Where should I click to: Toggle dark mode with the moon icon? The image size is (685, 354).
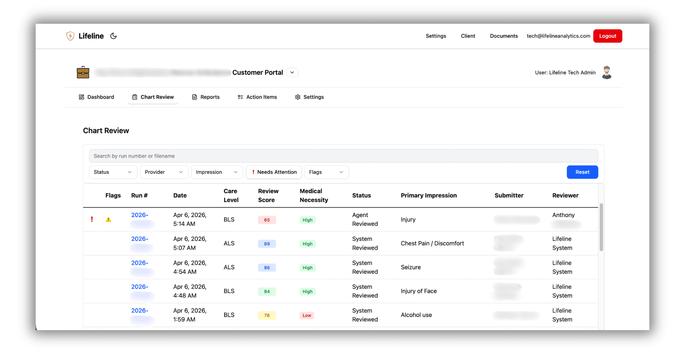(114, 36)
